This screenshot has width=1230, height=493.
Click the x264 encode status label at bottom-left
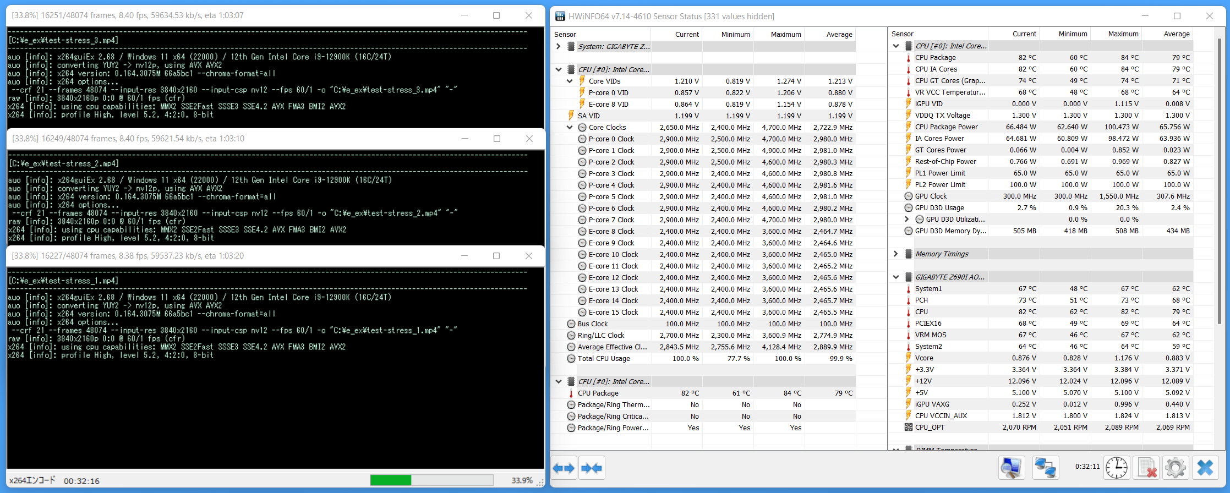pyautogui.click(x=32, y=480)
